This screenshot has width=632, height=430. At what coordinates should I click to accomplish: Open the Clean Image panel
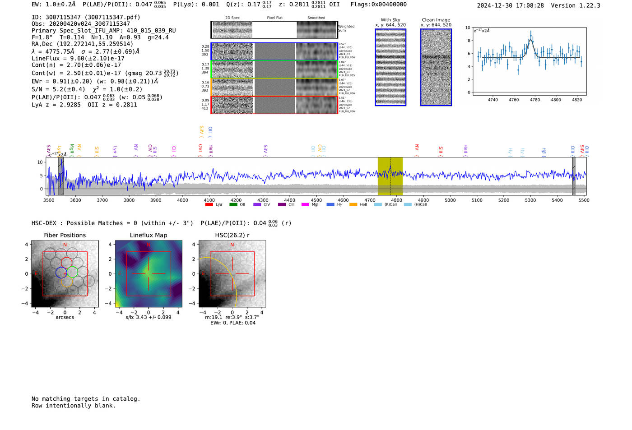pyautogui.click(x=436, y=67)
